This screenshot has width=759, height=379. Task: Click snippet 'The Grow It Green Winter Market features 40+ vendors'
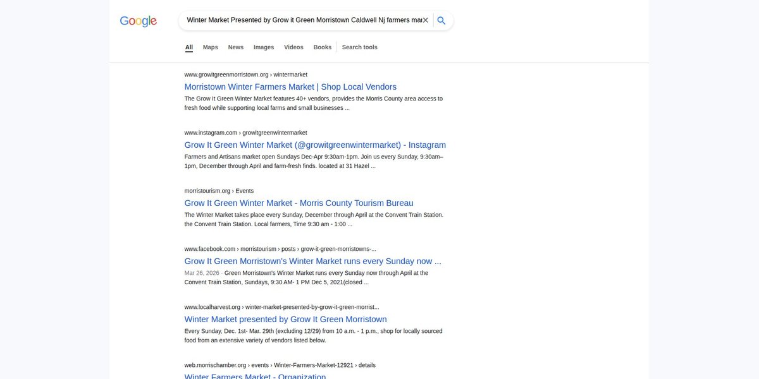pyautogui.click(x=313, y=103)
